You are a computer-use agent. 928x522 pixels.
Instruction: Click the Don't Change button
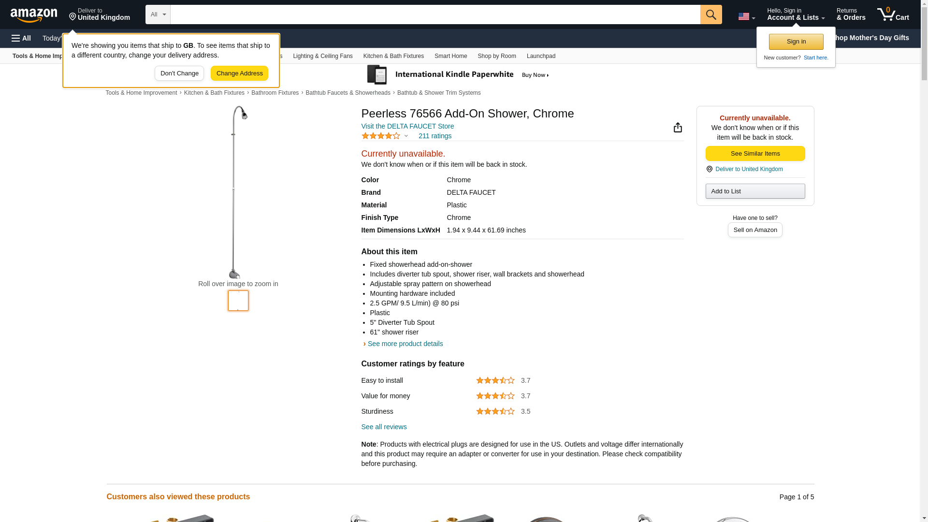[x=179, y=73]
